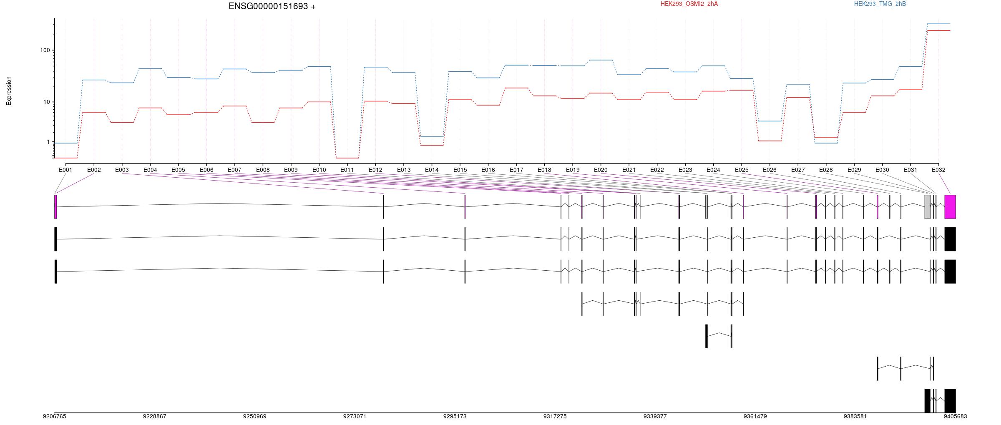Click genomic coordinate 9295173
The image size is (1001, 425).
(x=455, y=416)
